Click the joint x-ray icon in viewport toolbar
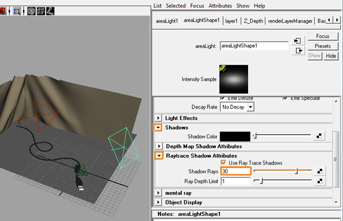The height and width of the screenshot is (221, 343). 50,11
